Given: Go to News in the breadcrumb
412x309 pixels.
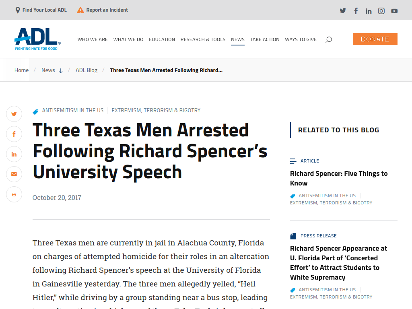Looking at the screenshot, I should [x=48, y=70].
